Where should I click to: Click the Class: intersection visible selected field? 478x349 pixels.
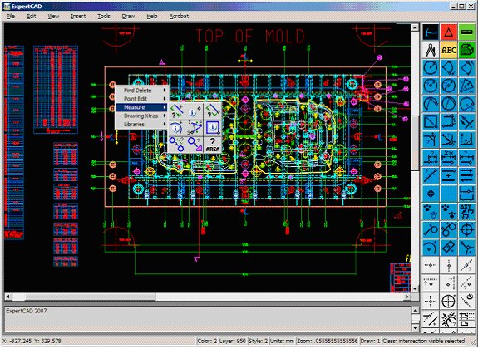tap(424, 341)
